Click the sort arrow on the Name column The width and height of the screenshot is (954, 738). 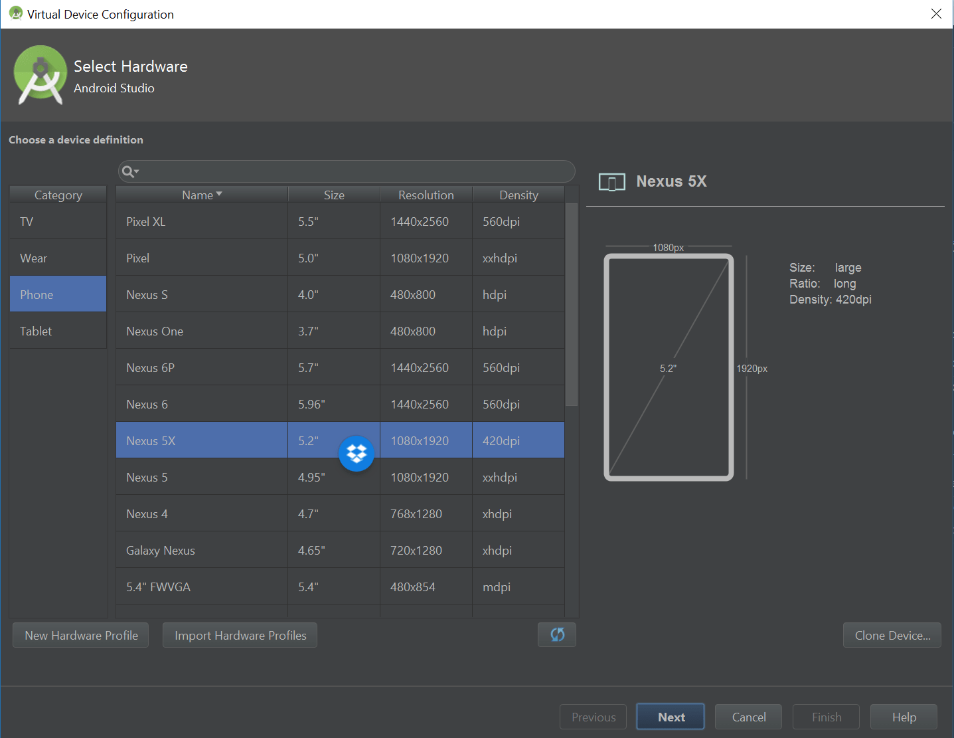coord(219,194)
